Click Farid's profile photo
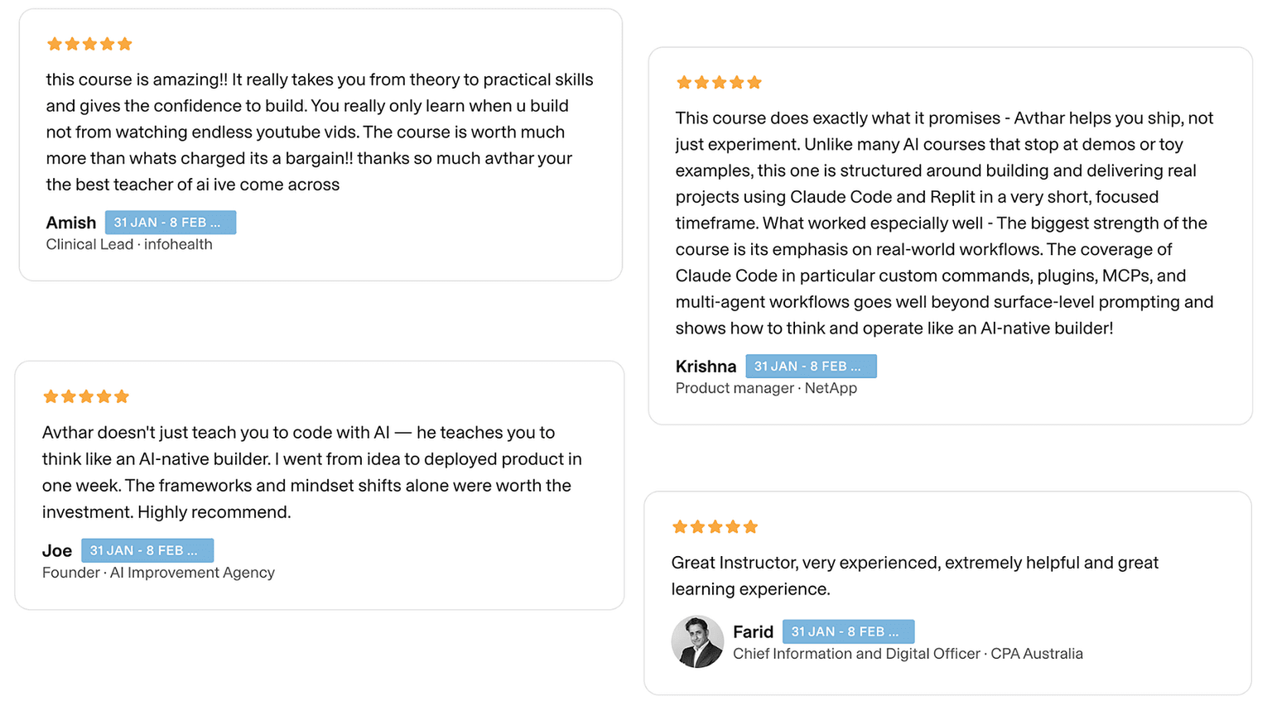Screen dimensions: 1272x715 tap(697, 641)
